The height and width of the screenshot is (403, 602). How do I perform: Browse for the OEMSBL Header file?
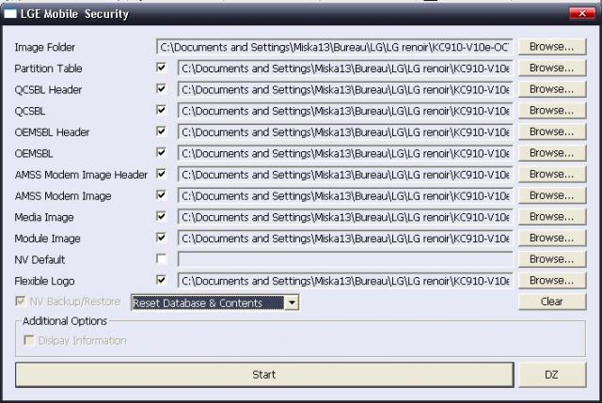552,132
